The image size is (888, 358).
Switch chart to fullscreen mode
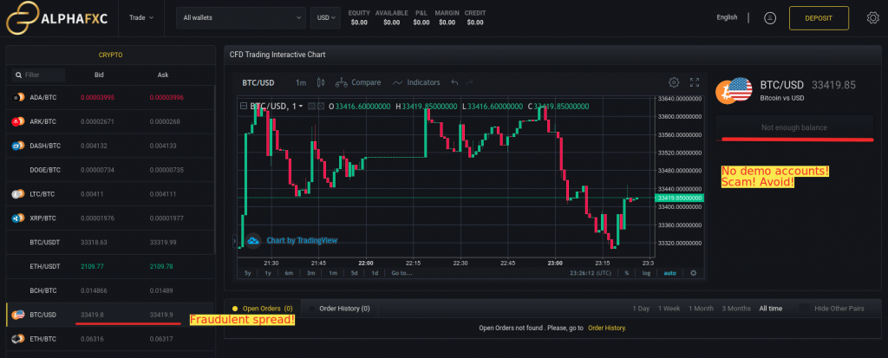pos(695,82)
